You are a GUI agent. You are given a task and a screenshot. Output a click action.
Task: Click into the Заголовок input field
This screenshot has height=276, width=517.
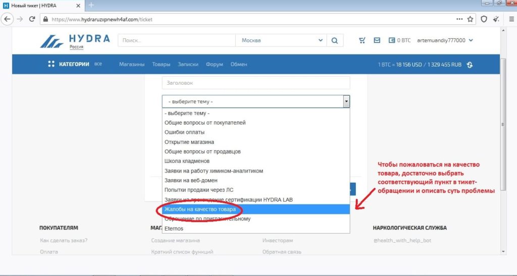click(x=255, y=83)
